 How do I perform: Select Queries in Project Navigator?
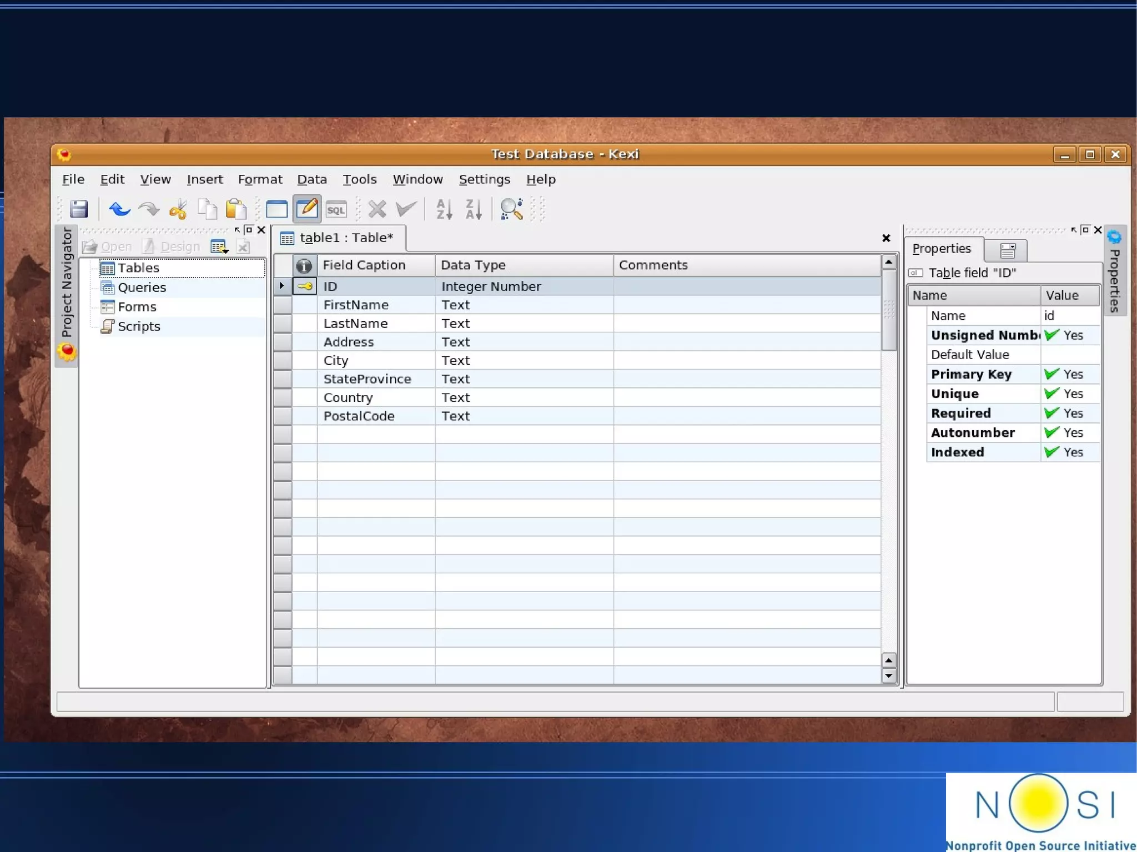click(142, 288)
